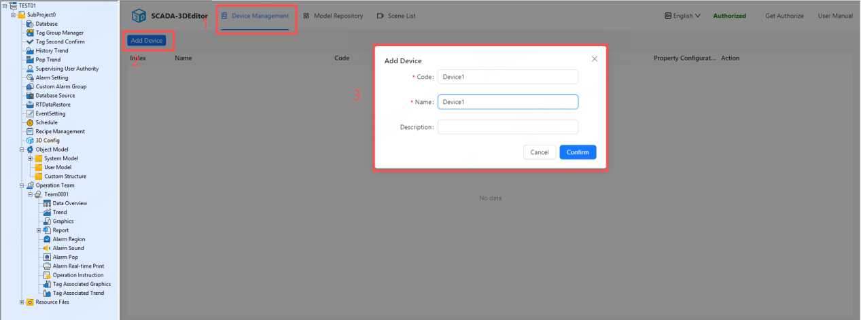Open the English language dropdown
The height and width of the screenshot is (320, 861).
click(682, 16)
